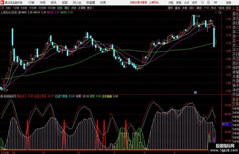239x154 pixels.
Task: Open the 行情 menu
Action: coord(31,3)
